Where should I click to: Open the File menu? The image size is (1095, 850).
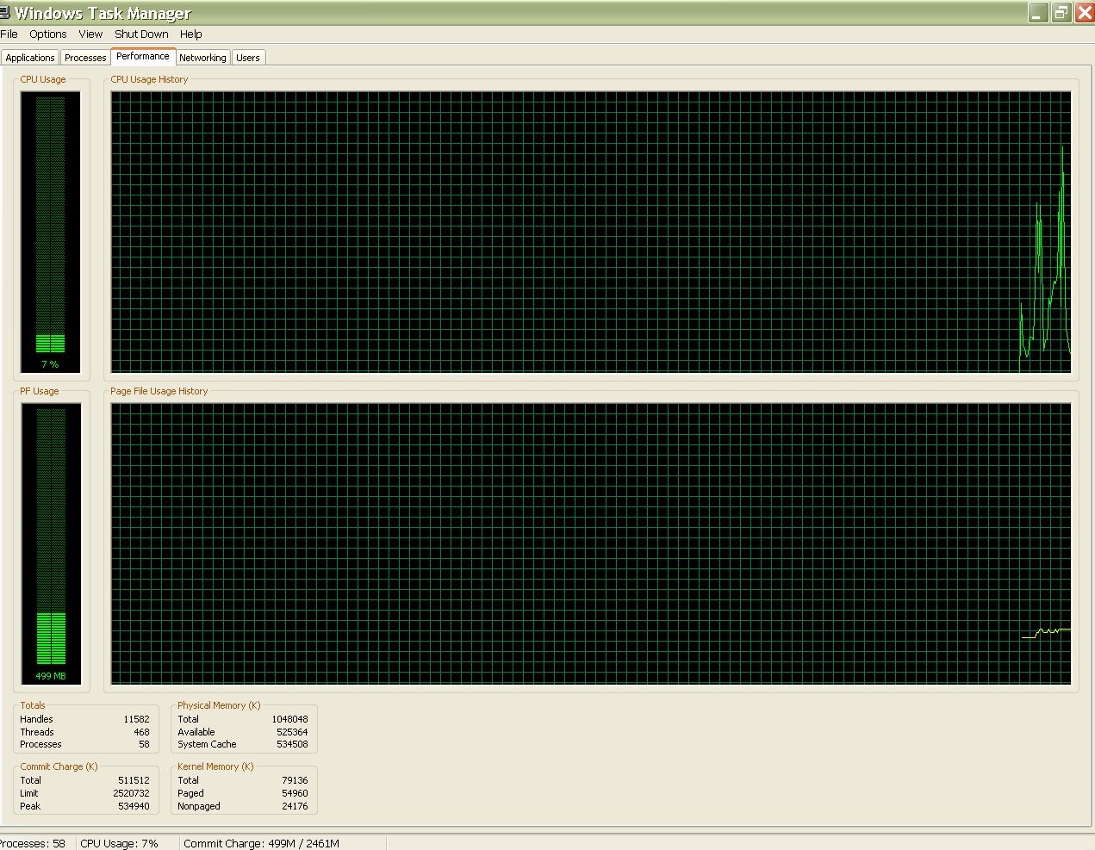point(9,34)
